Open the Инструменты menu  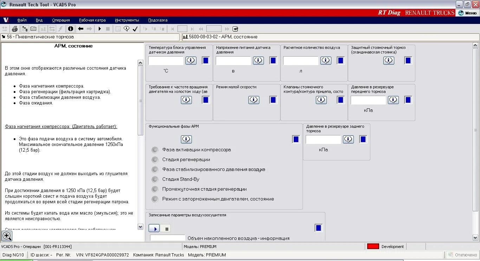click(x=127, y=20)
